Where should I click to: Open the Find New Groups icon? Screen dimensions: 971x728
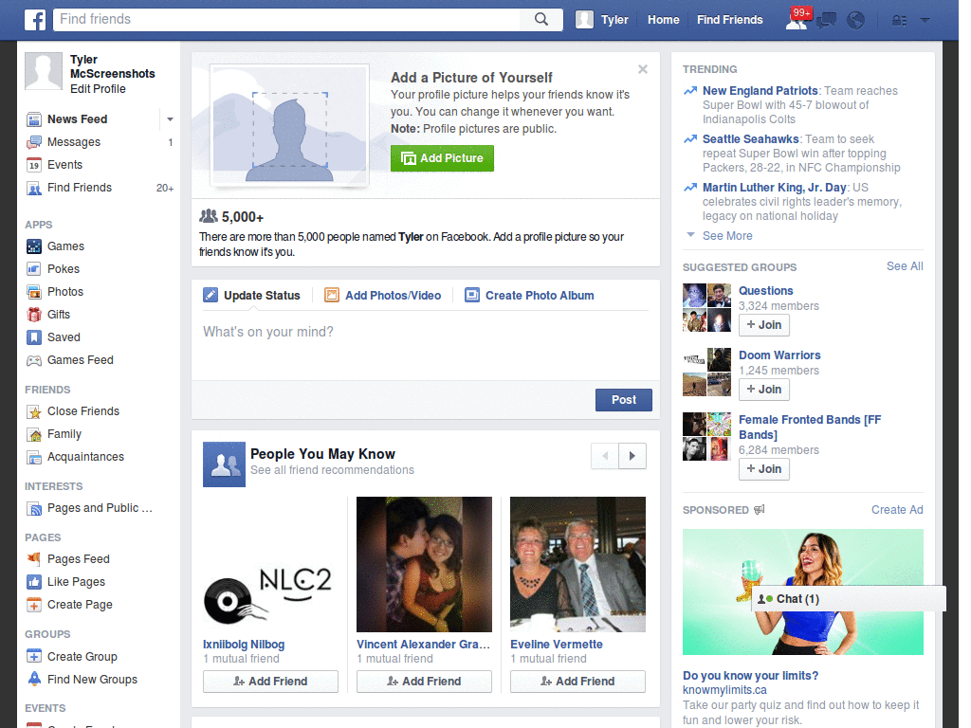pyautogui.click(x=34, y=679)
